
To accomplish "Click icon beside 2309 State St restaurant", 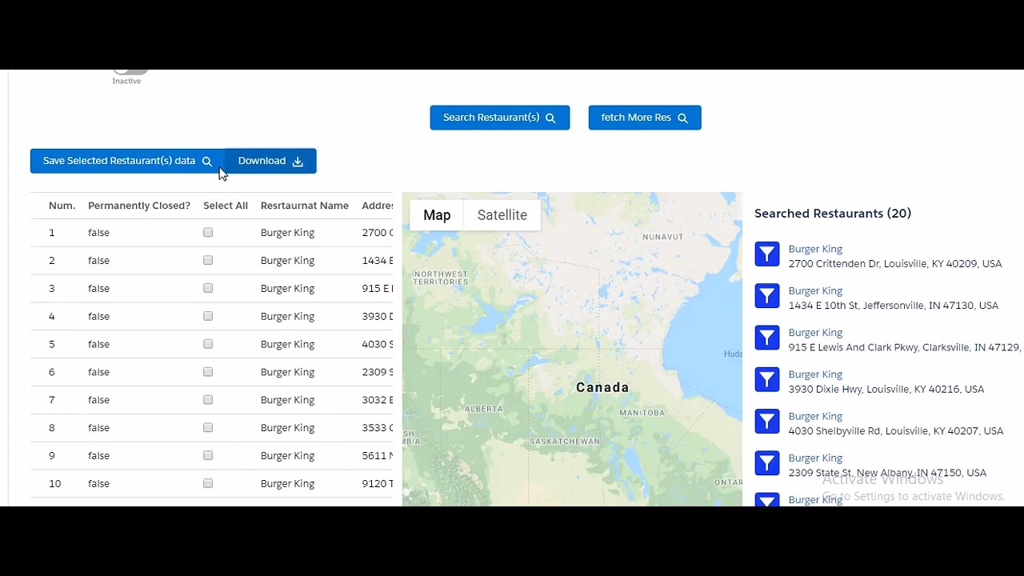I will 767,463.
